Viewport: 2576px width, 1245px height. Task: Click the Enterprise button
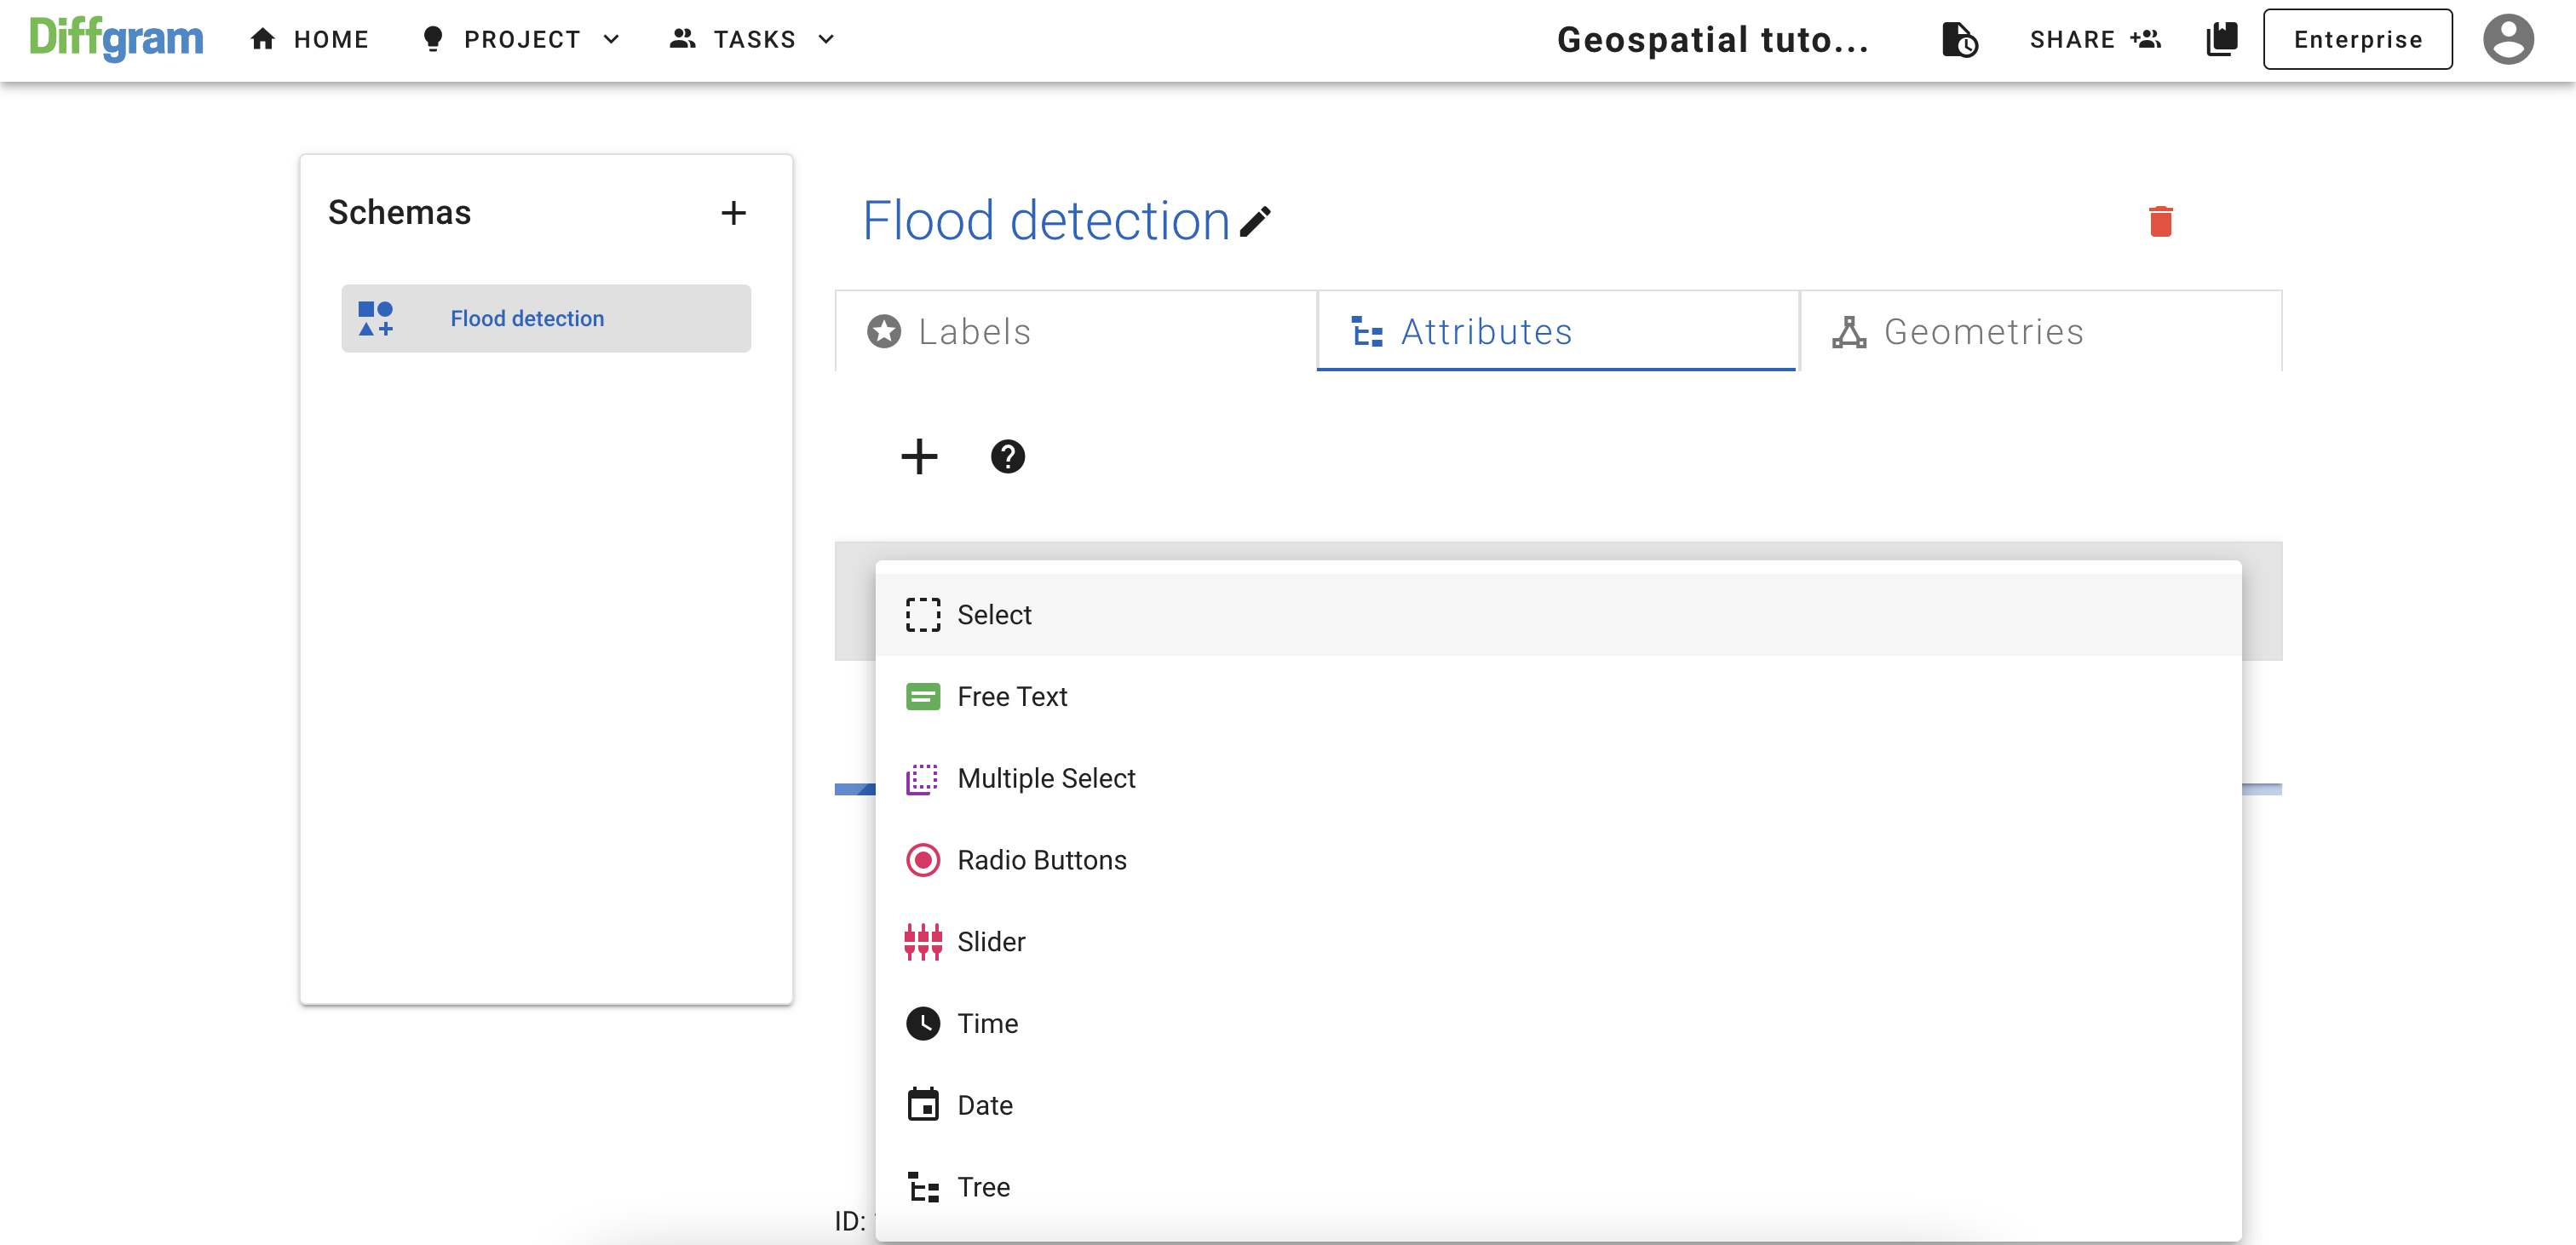[2357, 39]
